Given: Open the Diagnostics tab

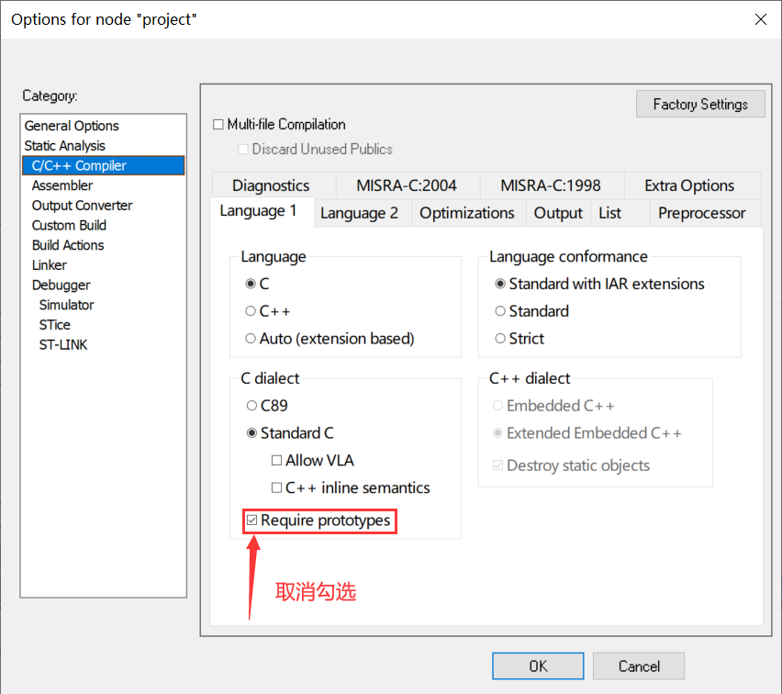Looking at the screenshot, I should coord(273,185).
